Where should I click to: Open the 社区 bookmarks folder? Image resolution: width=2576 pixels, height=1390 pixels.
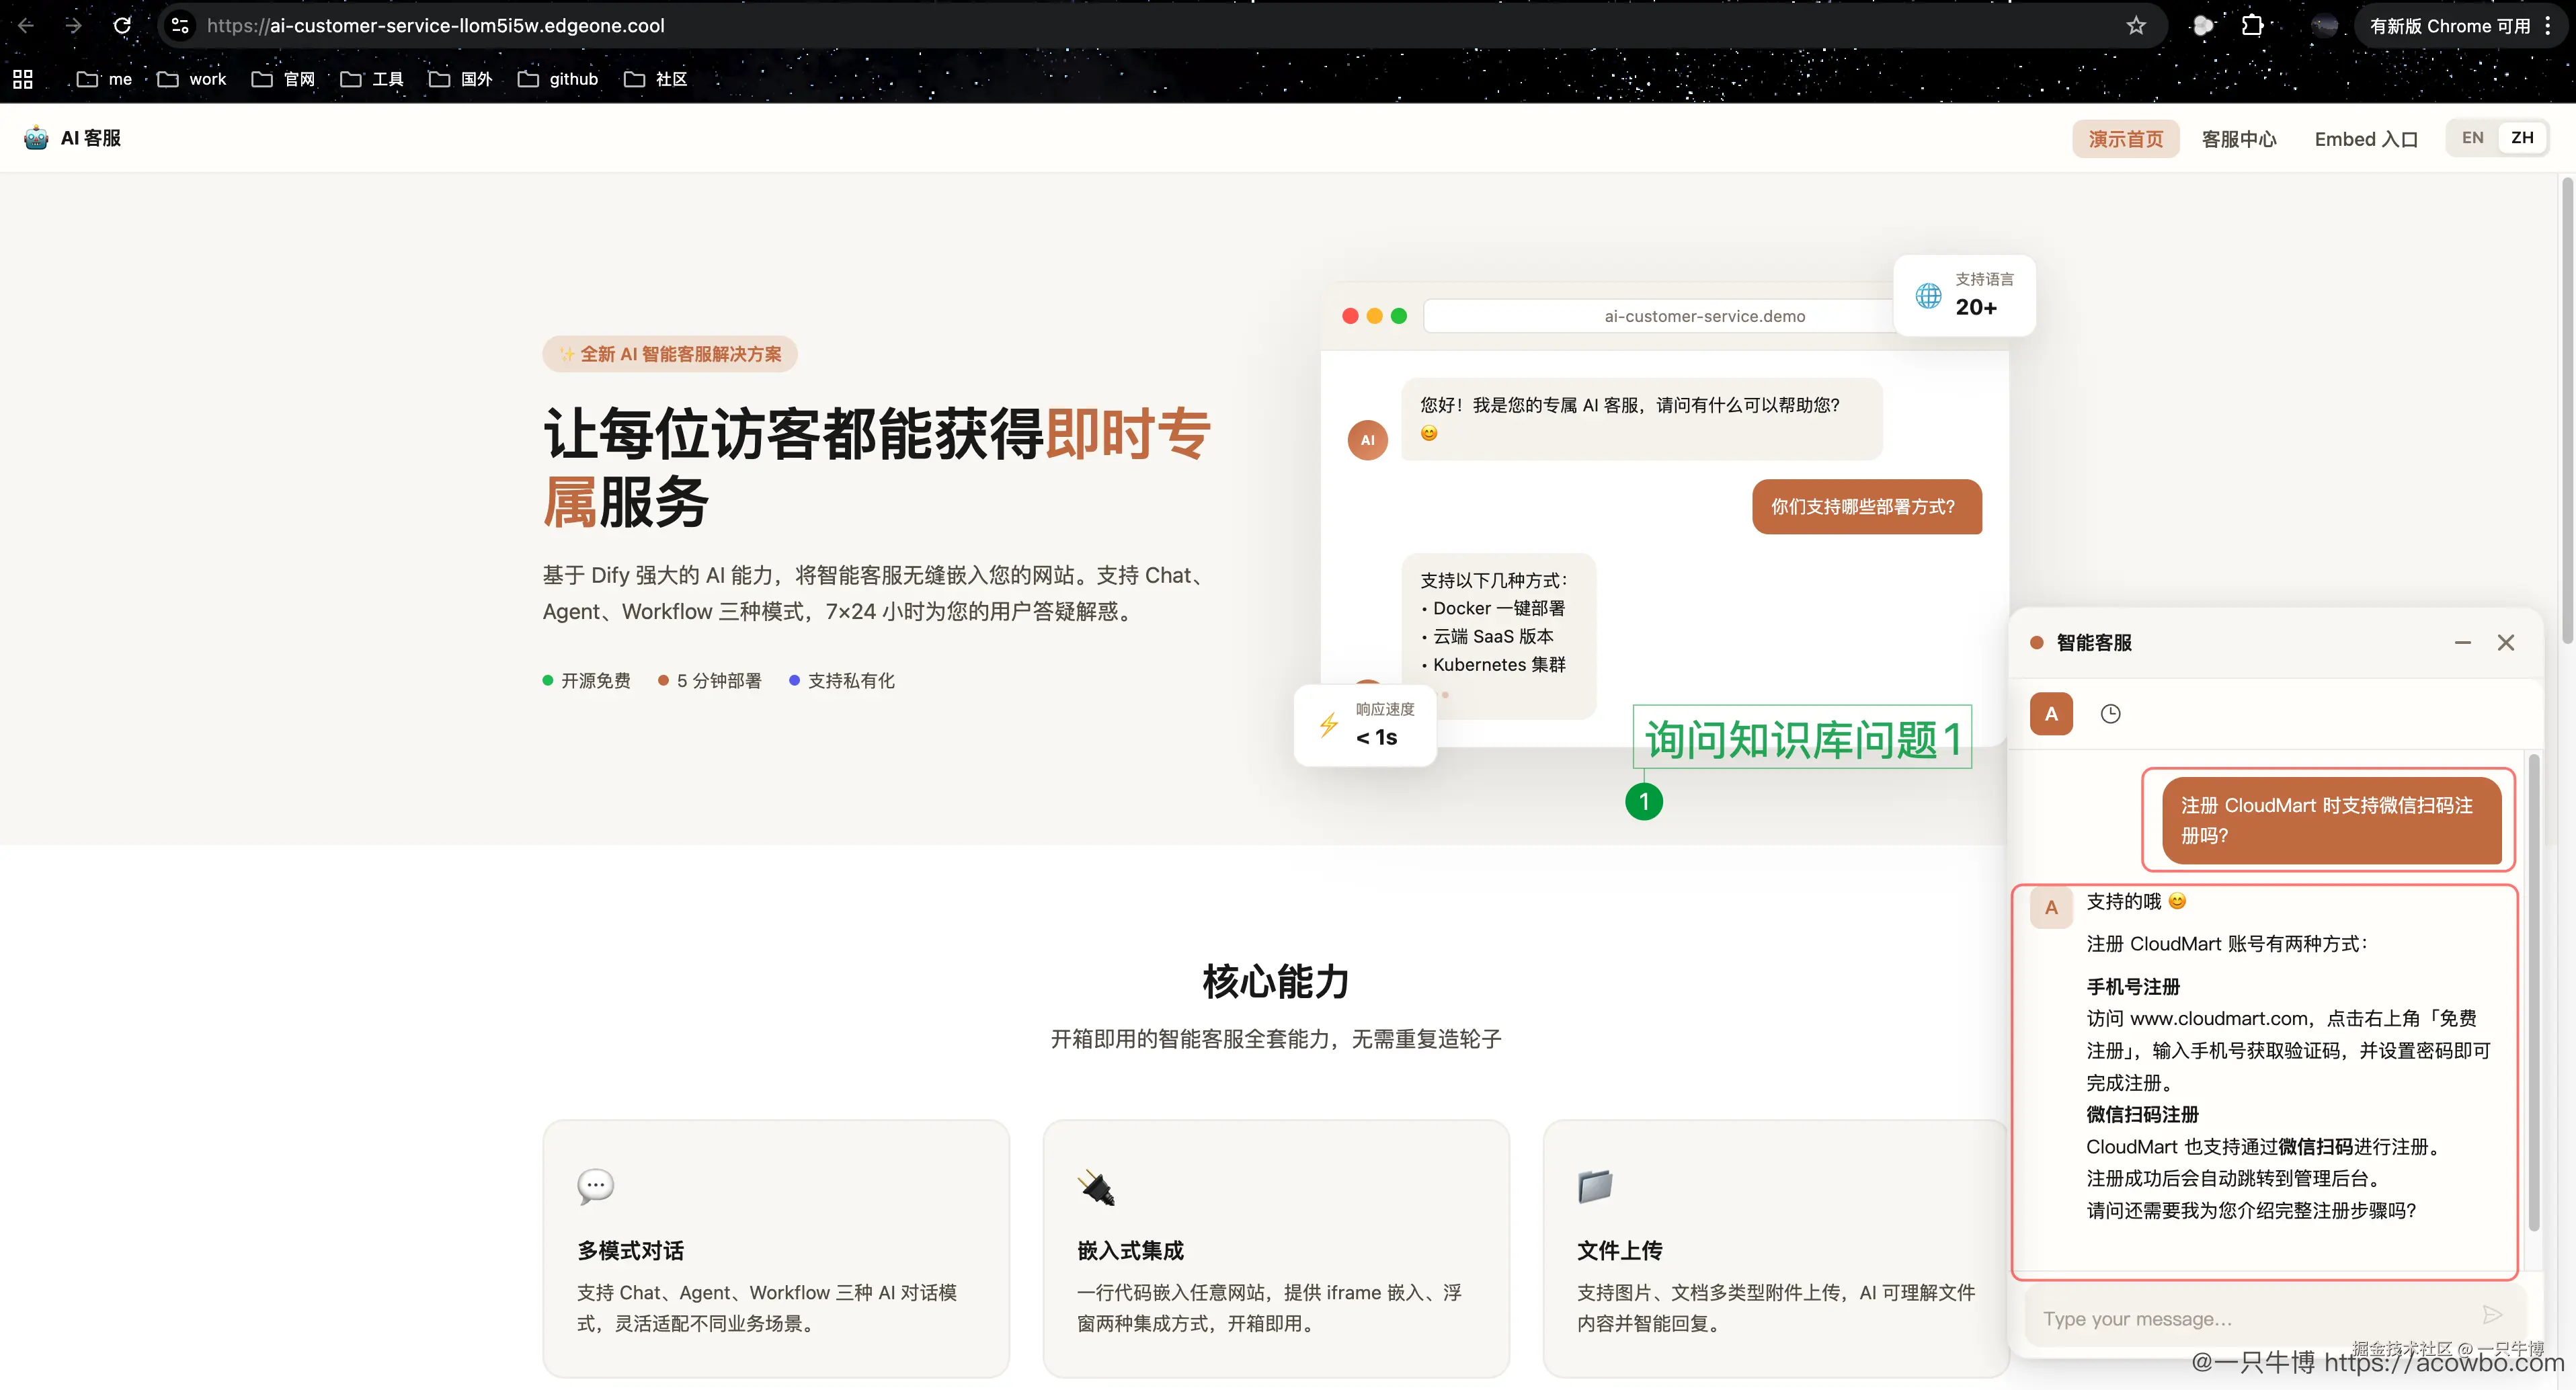[655, 79]
